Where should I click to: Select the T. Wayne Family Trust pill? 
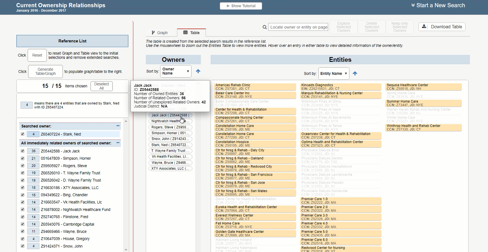coord(170,151)
